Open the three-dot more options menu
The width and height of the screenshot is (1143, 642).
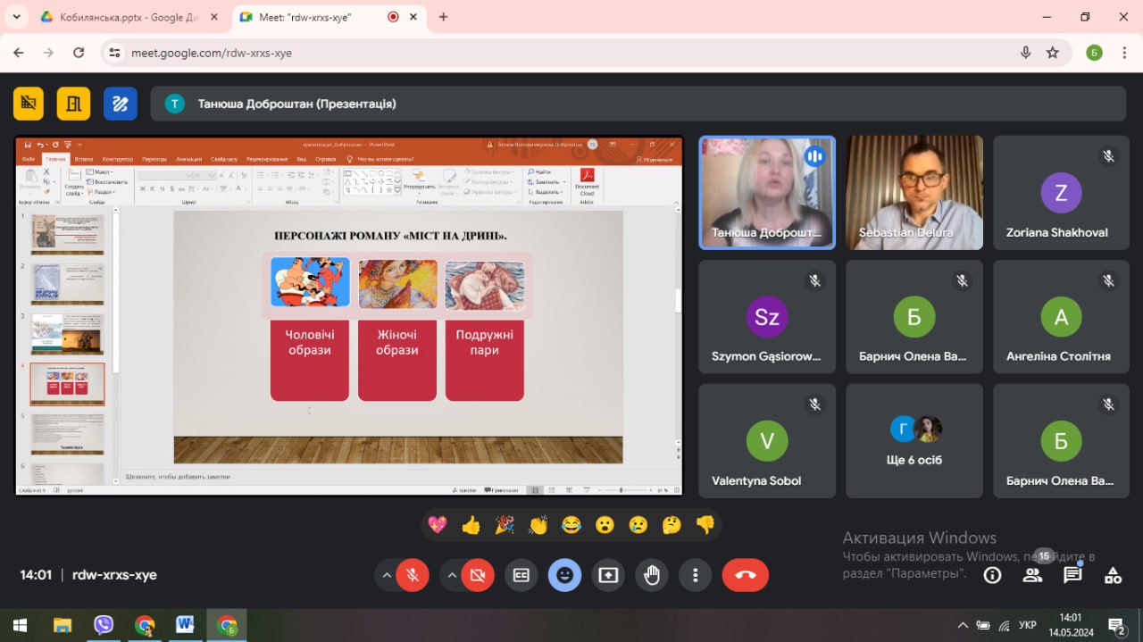point(695,575)
